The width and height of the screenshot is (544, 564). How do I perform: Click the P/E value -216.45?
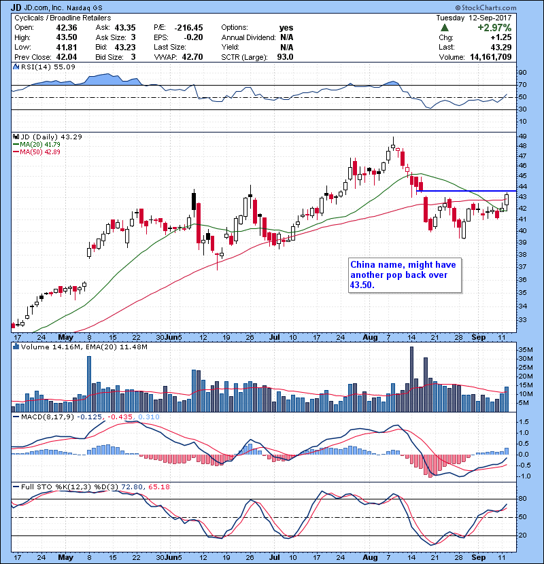pos(188,28)
